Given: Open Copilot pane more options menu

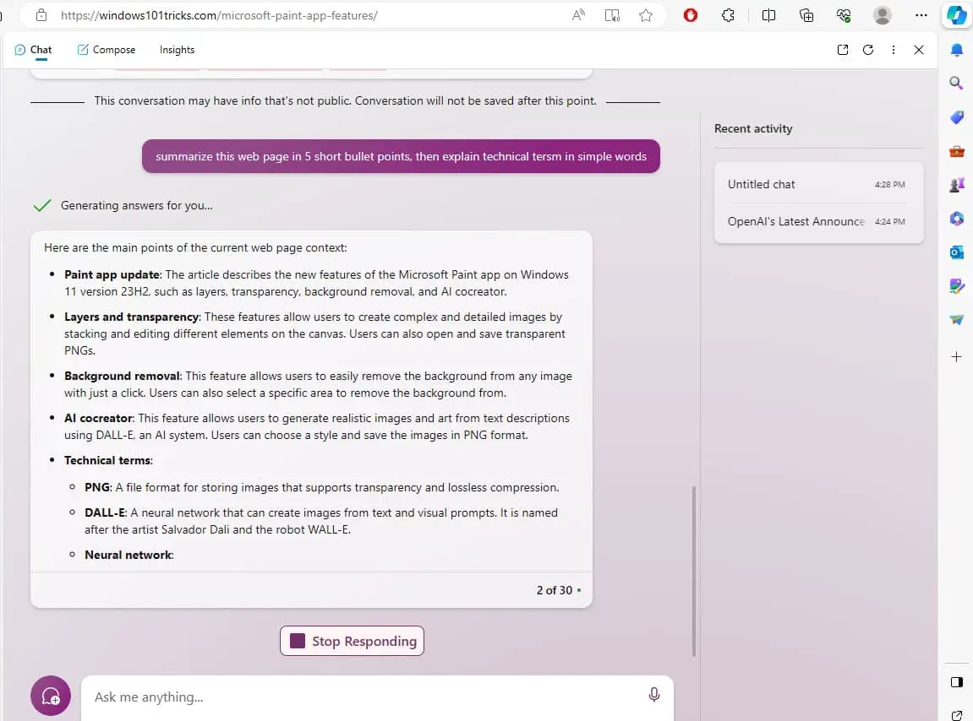Looking at the screenshot, I should tap(893, 50).
